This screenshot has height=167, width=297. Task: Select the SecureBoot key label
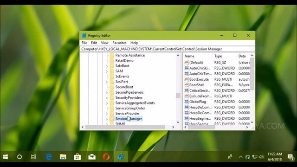click(x=124, y=87)
